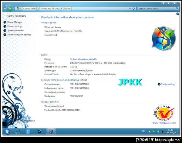Click the shield icon beside Remote settings
The width and height of the screenshot is (182, 143).
coord(5,26)
